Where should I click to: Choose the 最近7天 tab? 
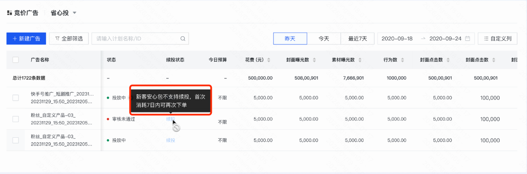pos(357,39)
